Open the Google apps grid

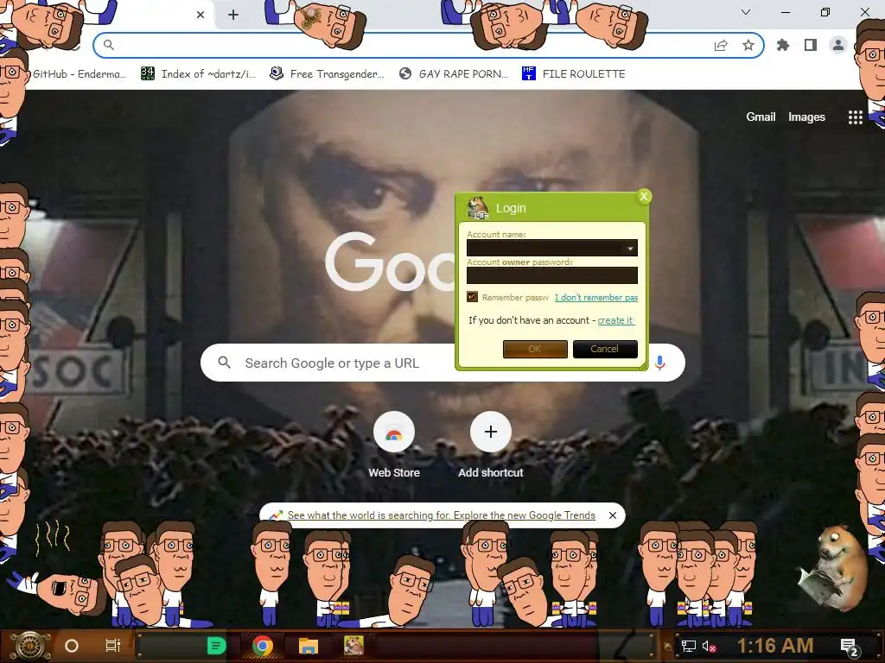pos(855,117)
